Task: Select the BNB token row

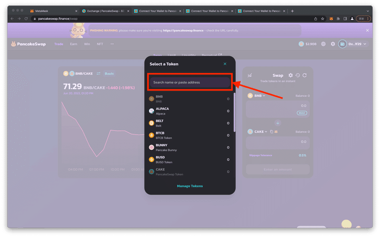Action: point(189,99)
